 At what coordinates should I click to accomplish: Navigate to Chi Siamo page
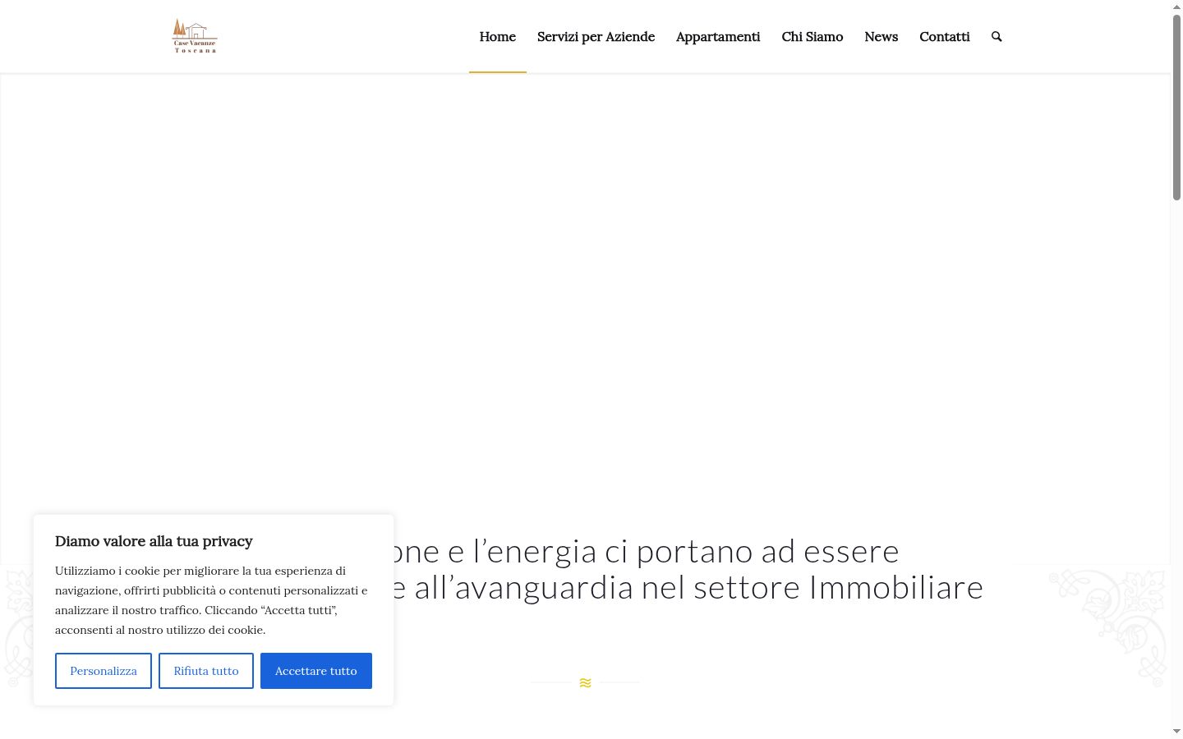(x=812, y=36)
